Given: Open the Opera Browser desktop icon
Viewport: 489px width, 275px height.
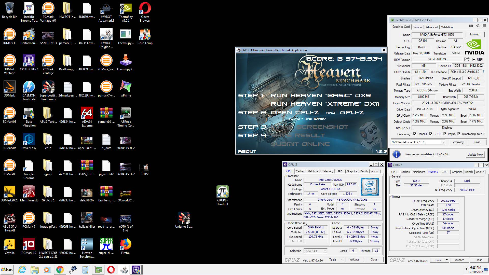Looking at the screenshot, I should [145, 12].
